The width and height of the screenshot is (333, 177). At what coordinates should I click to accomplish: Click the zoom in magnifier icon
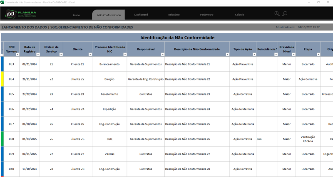[x=277, y=14]
